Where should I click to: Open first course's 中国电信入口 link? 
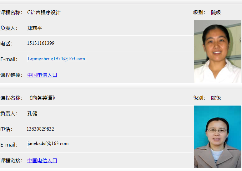(x=42, y=75)
